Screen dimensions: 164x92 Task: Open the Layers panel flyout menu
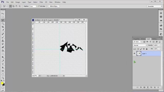[x=161, y=39]
